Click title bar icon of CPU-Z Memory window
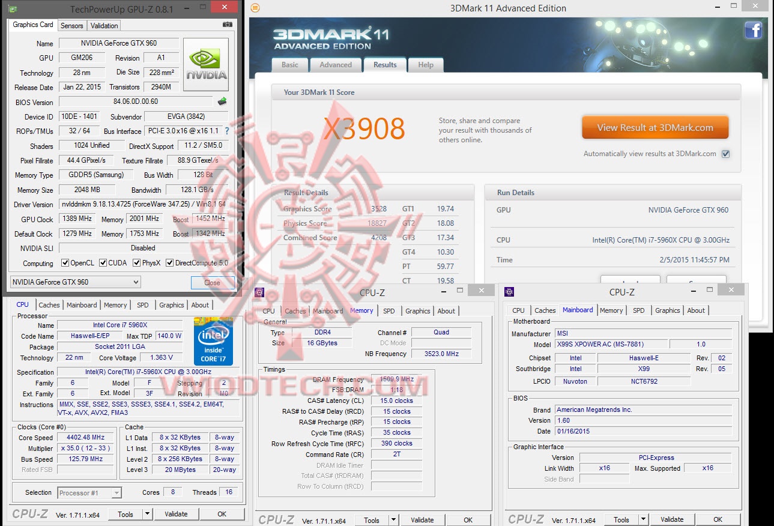The image size is (774, 526). click(x=259, y=292)
